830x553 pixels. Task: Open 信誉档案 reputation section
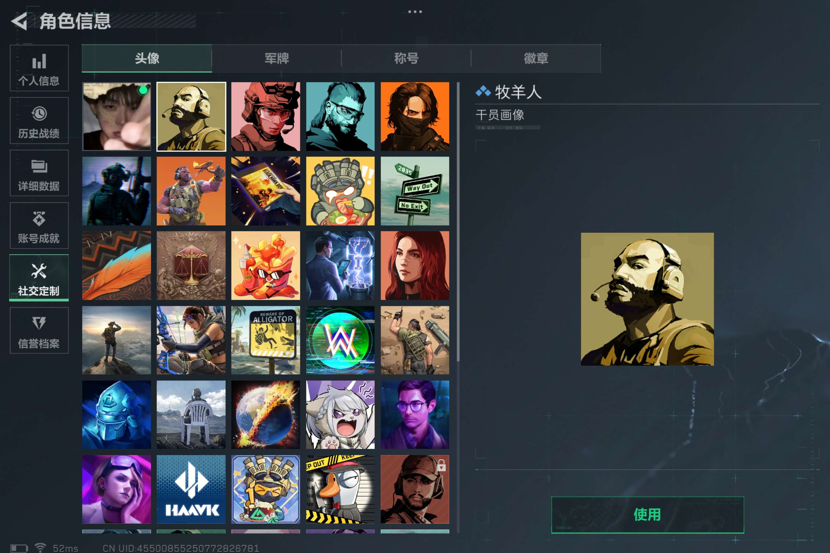[x=39, y=330]
